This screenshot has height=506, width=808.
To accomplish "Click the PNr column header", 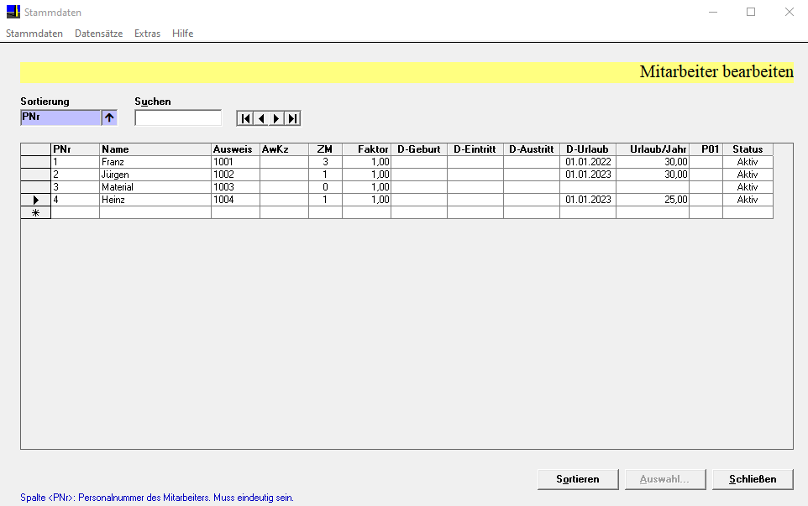I will coord(76,149).
